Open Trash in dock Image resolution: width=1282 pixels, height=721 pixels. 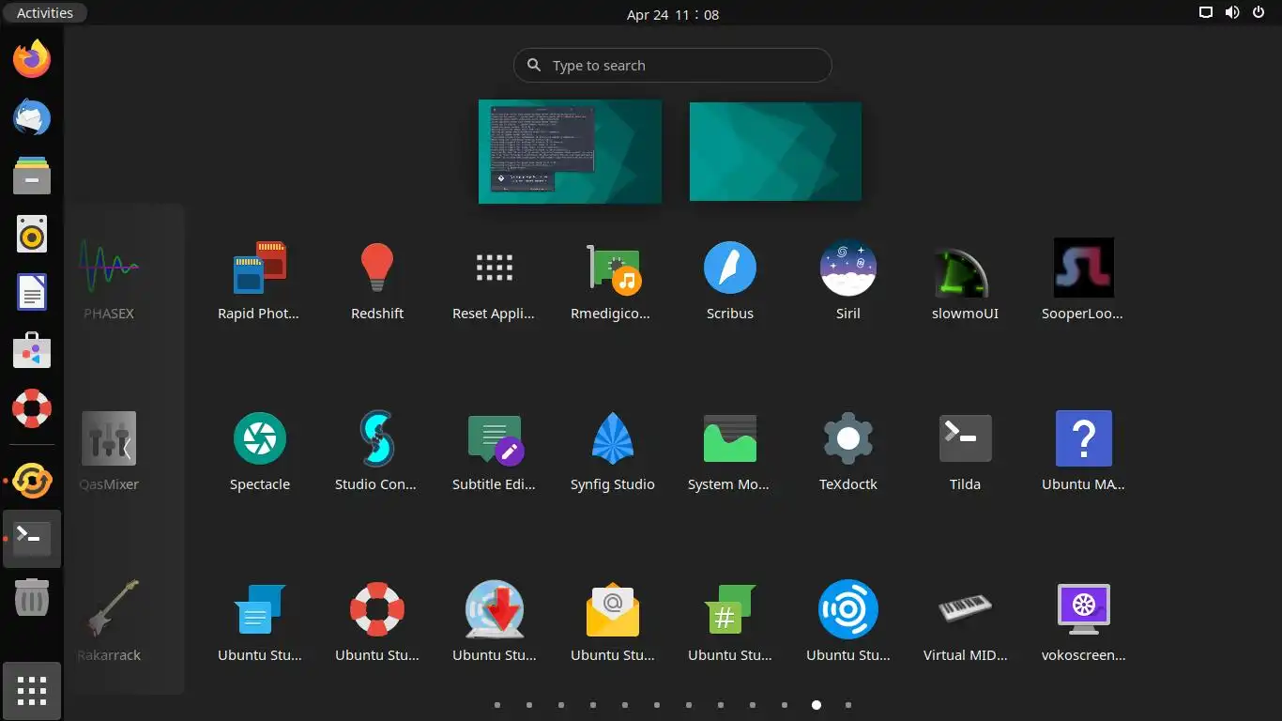(32, 597)
